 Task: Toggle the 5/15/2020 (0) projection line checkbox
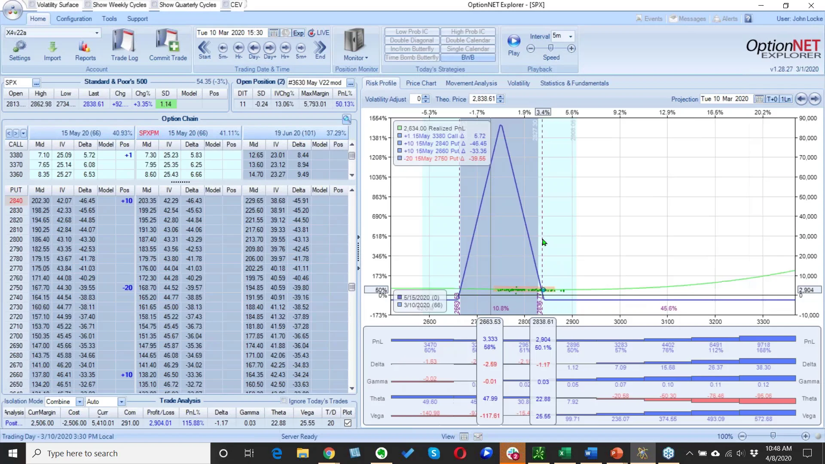click(x=400, y=297)
